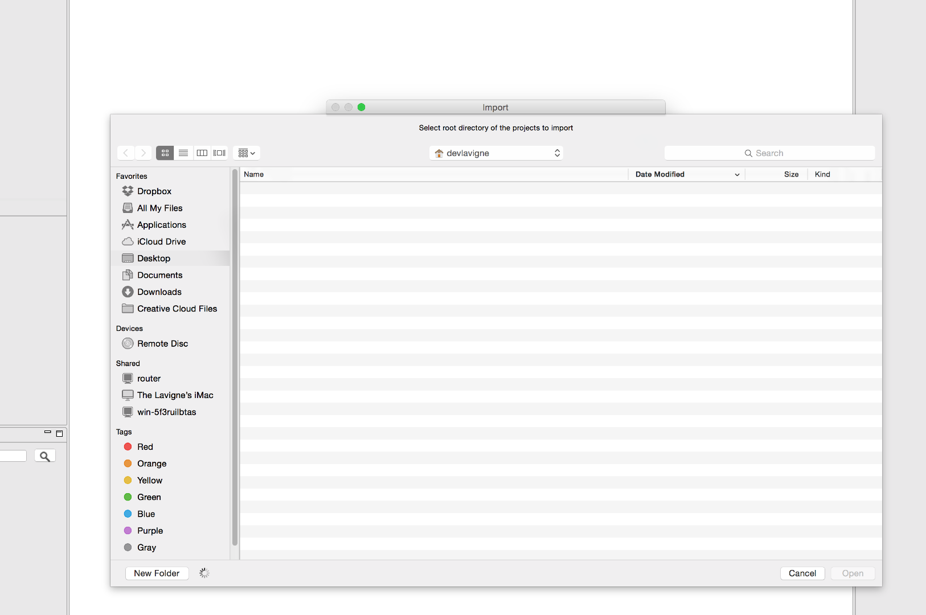This screenshot has height=615, width=926.
Task: Maximize the background panel with square icon
Action: click(x=59, y=433)
